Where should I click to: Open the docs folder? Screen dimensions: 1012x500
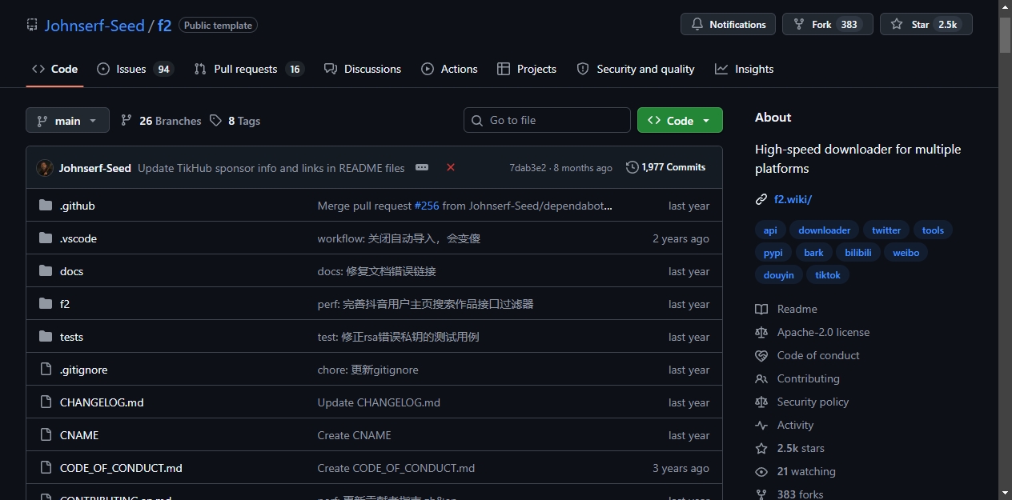[x=71, y=271]
